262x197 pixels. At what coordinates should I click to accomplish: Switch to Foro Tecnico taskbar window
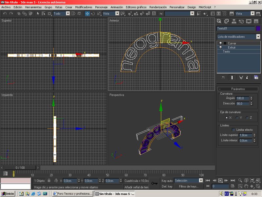tap(72, 194)
